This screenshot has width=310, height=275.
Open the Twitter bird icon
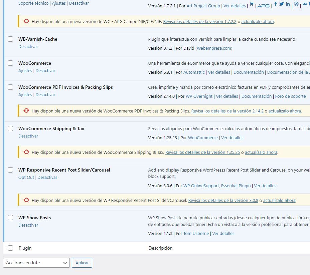[282, 4]
